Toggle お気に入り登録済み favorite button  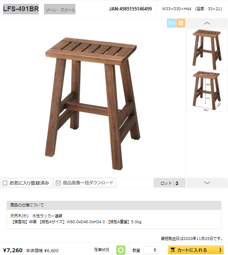[x=26, y=183]
